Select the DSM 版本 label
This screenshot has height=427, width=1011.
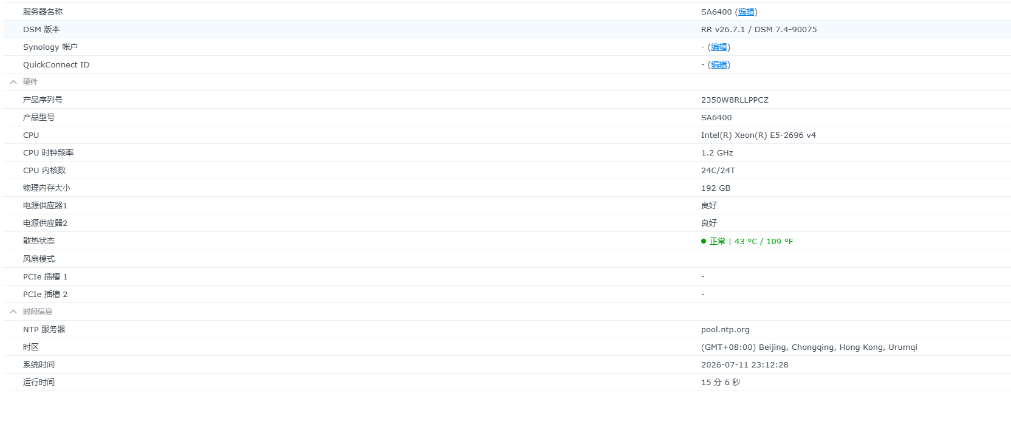(41, 29)
